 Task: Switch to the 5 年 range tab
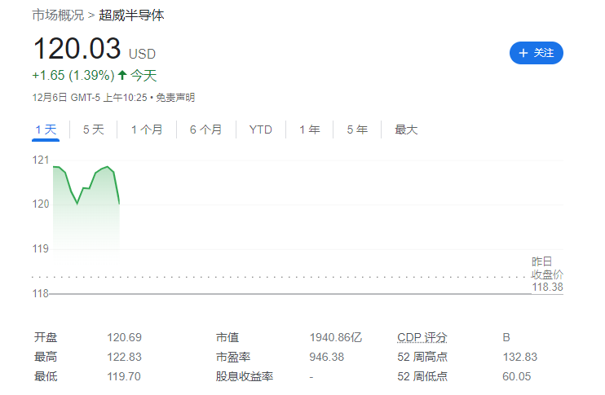(x=356, y=129)
